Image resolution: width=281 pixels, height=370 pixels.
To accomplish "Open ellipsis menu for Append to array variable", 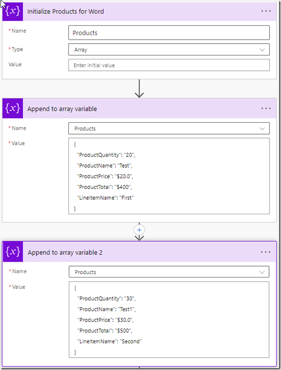I will [x=266, y=108].
